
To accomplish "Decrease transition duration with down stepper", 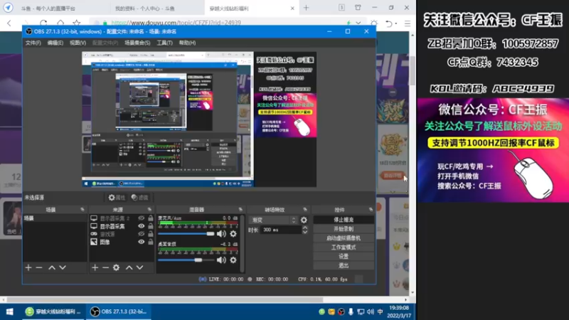I will [305, 232].
